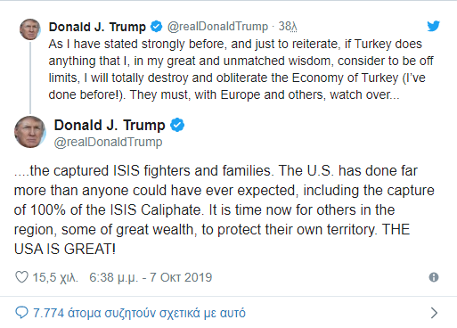The width and height of the screenshot is (457, 328).
Task: Click the 15,5 χιλ. likes count
Action: [x=55, y=277]
